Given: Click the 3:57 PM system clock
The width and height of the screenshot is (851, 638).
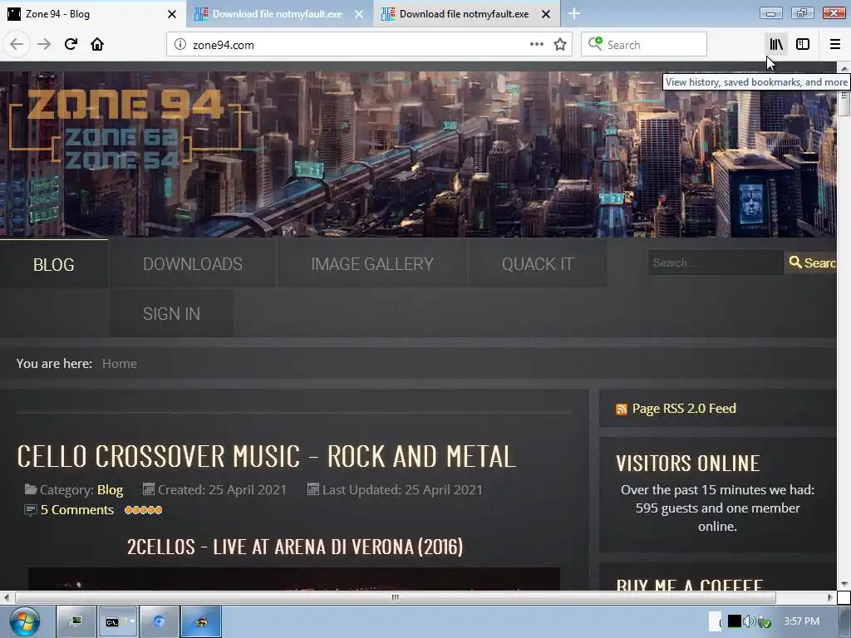Looking at the screenshot, I should [x=801, y=621].
